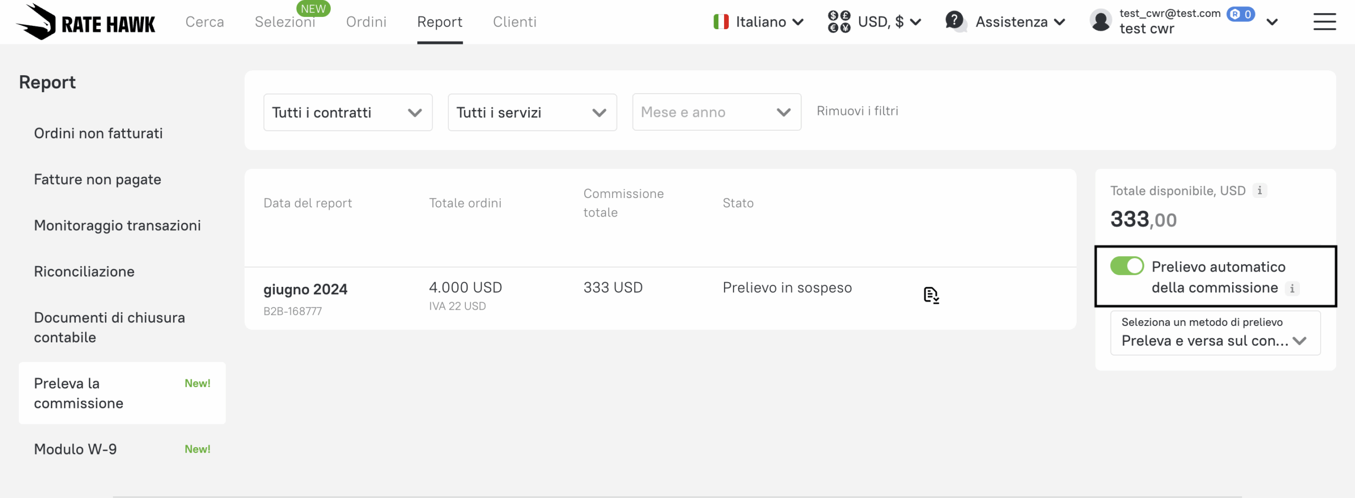Open the Mese e anno filter
The width and height of the screenshot is (1355, 498).
tap(716, 112)
